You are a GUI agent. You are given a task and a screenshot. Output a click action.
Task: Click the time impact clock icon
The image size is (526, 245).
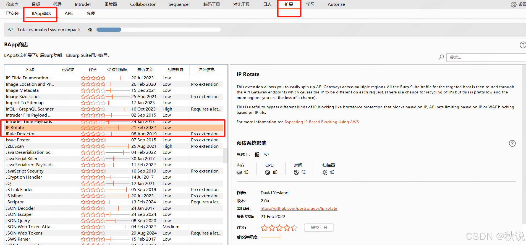click(x=296, y=173)
